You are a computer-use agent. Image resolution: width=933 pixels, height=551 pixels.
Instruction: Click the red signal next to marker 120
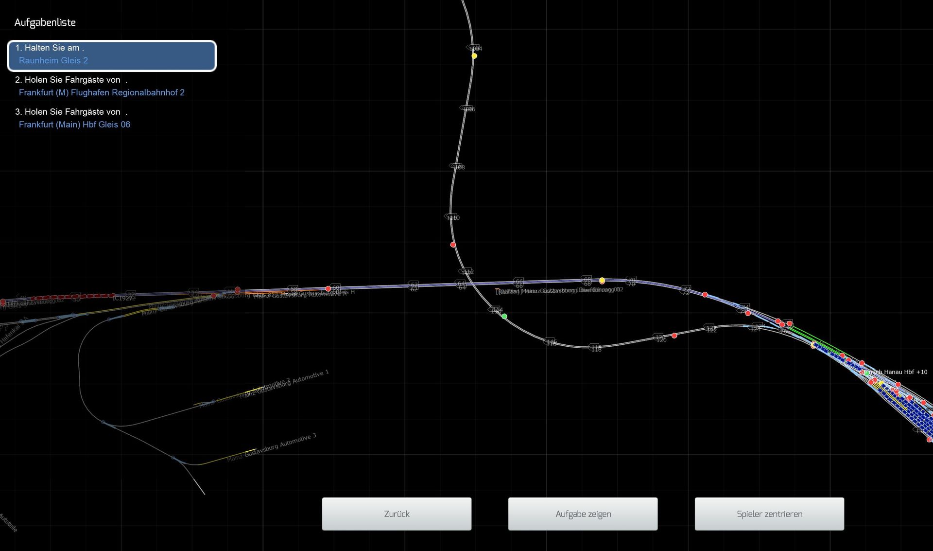[x=674, y=336]
